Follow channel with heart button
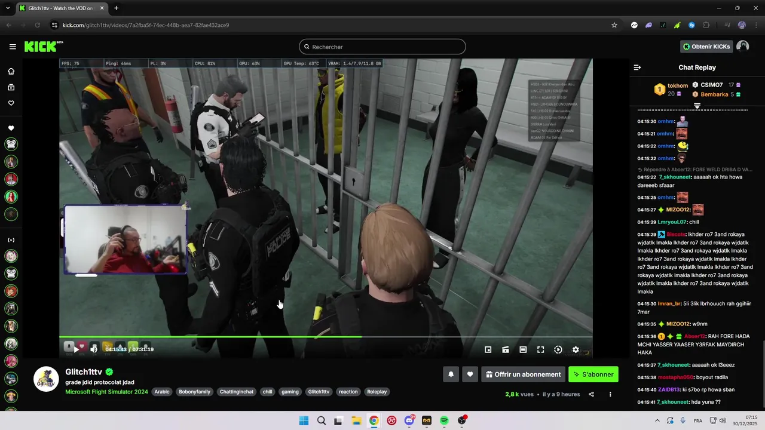 pyautogui.click(x=470, y=374)
